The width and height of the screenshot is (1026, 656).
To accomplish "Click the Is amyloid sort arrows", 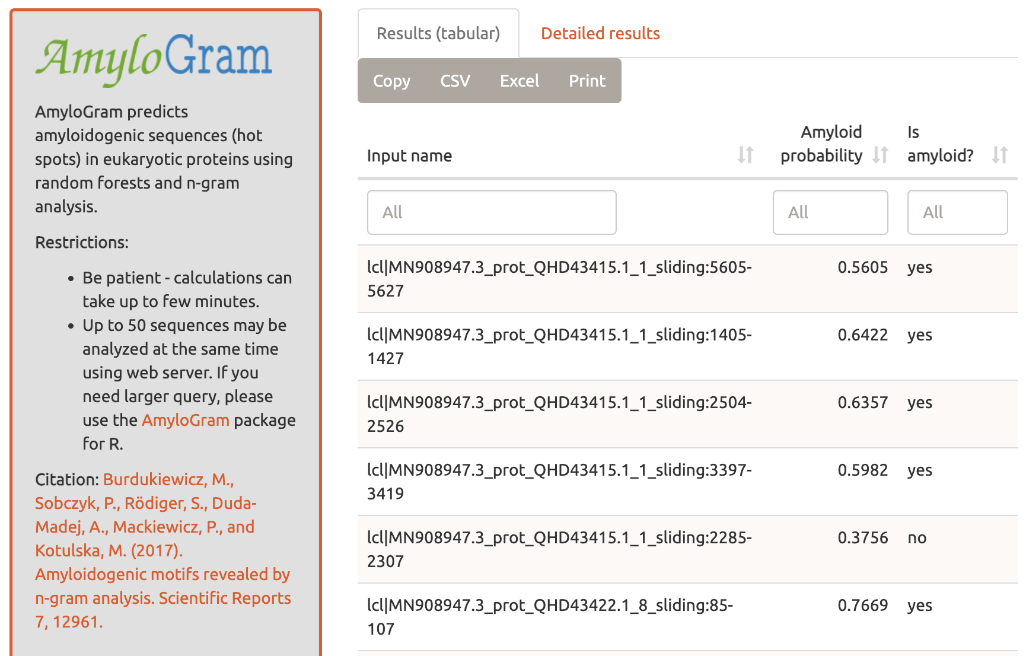I will [x=999, y=155].
